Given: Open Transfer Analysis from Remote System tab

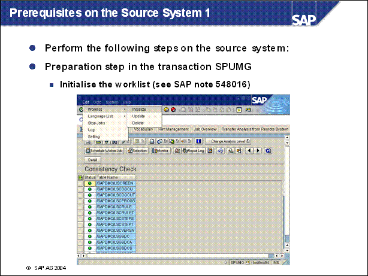Looking at the screenshot, I should pos(255,129).
